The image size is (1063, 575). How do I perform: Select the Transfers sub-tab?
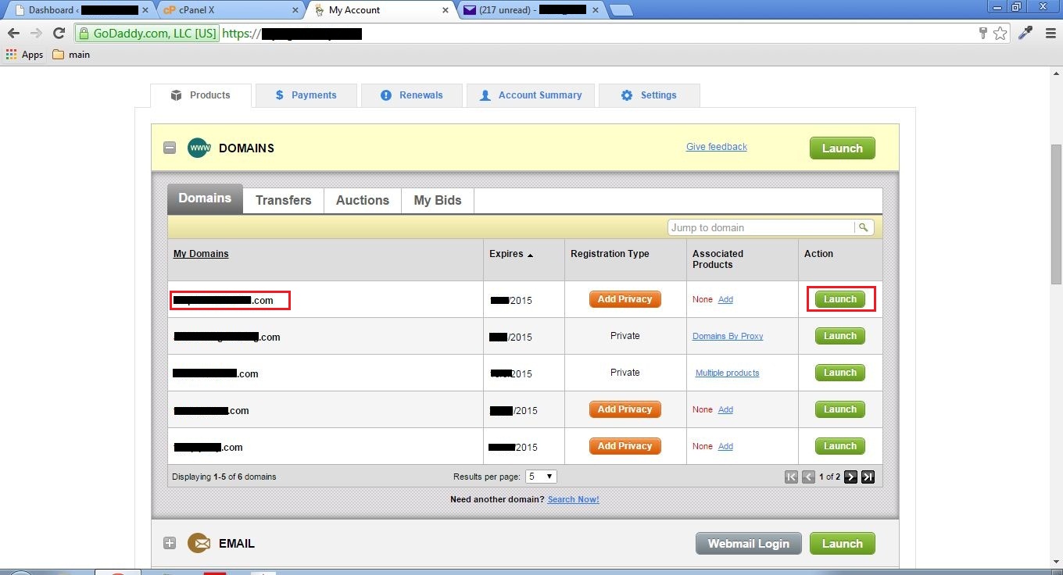tap(283, 200)
